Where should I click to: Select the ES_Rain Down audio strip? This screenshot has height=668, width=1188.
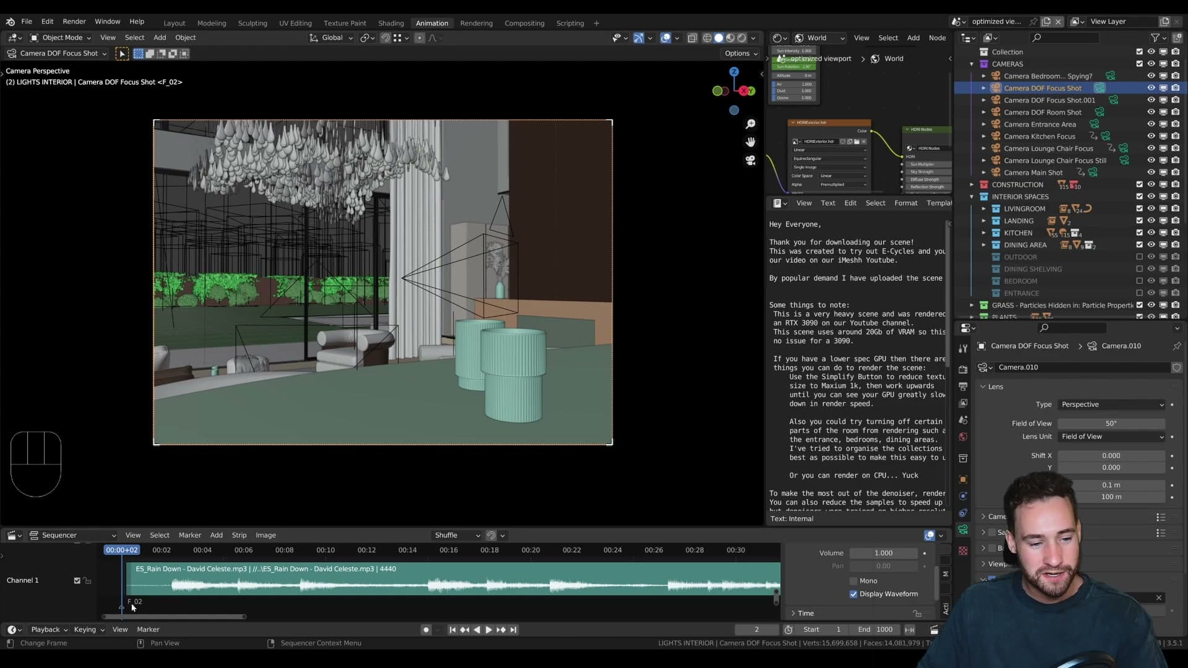click(x=453, y=579)
